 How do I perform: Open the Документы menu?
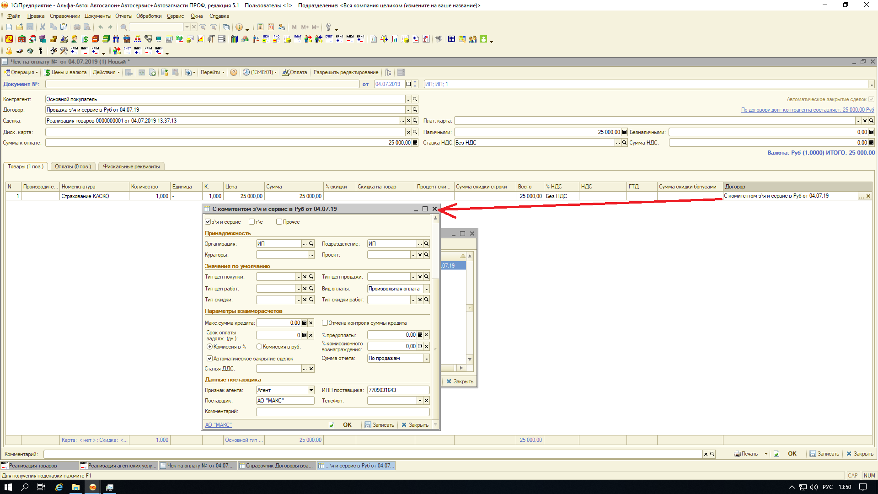pyautogui.click(x=98, y=16)
